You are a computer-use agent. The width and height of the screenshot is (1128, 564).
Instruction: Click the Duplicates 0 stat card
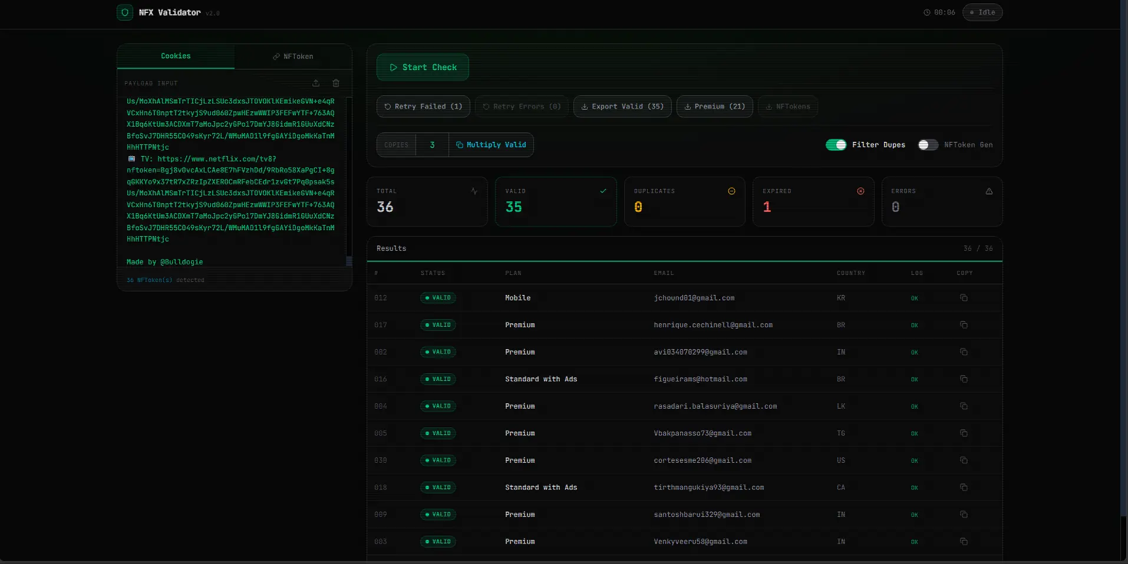(685, 201)
